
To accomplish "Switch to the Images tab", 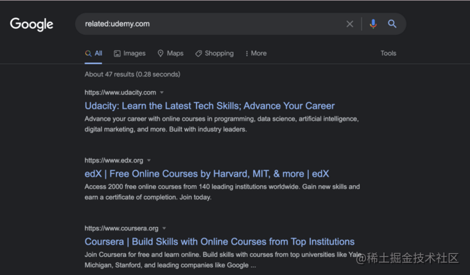I will pyautogui.click(x=130, y=53).
